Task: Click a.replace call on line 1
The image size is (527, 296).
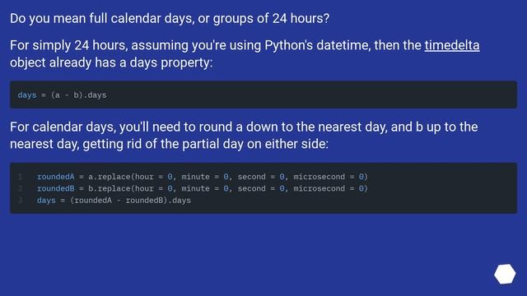Action: point(111,177)
